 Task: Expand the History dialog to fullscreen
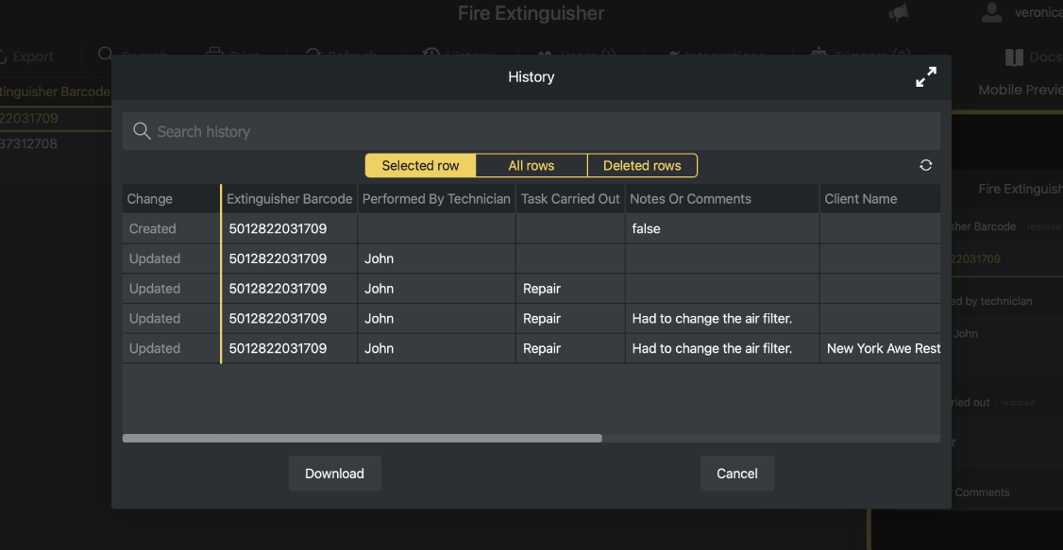(926, 77)
